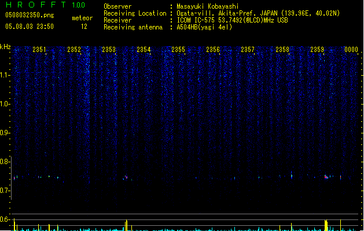Click the 2355 time marker

[178, 50]
